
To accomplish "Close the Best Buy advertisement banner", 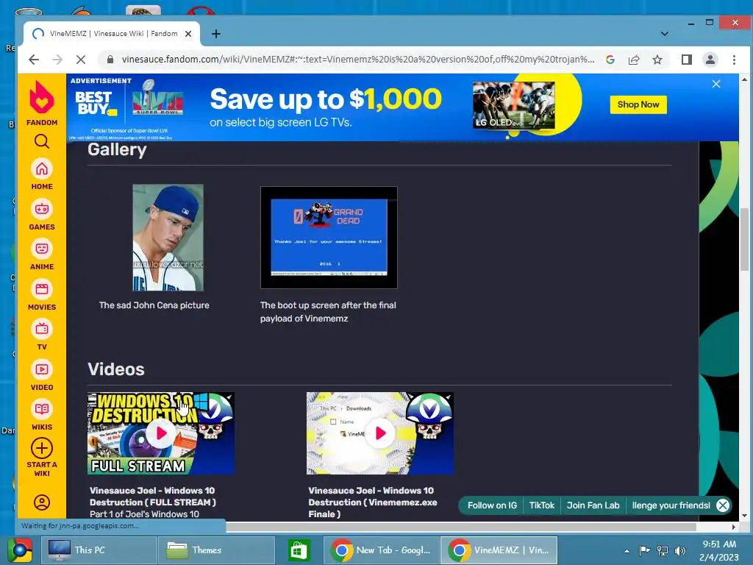I will [716, 84].
